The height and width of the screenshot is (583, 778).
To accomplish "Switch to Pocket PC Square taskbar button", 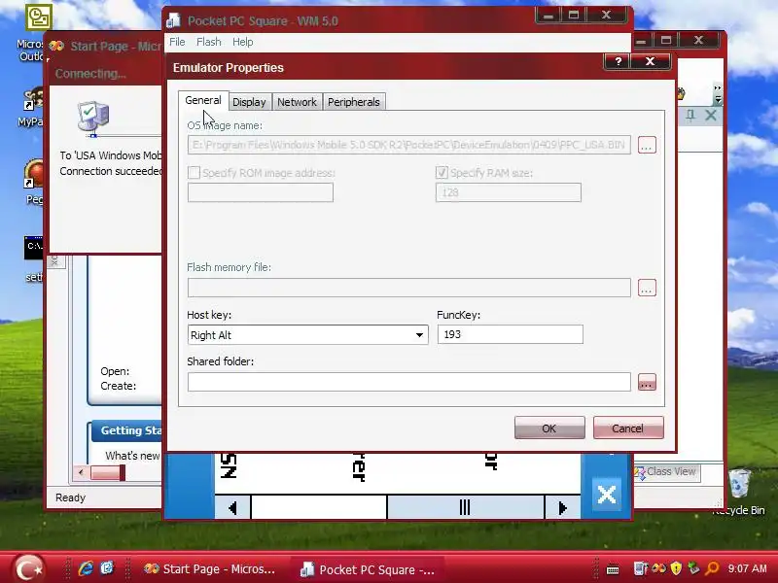I will click(x=368, y=569).
